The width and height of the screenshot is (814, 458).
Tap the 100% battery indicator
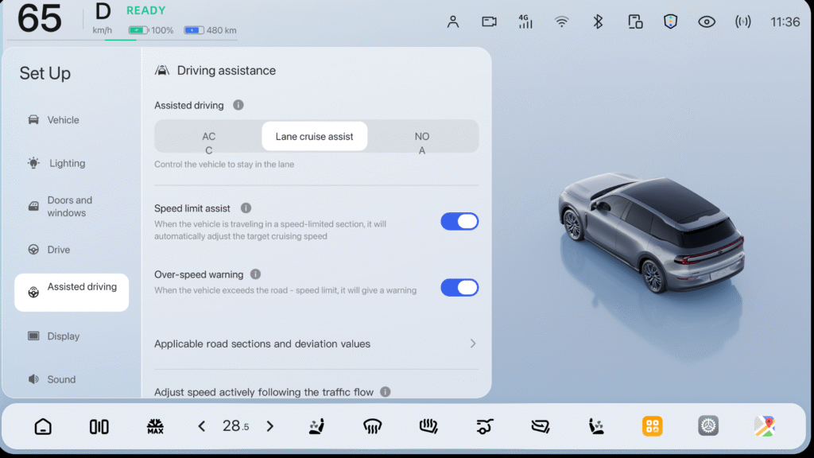tap(151, 30)
